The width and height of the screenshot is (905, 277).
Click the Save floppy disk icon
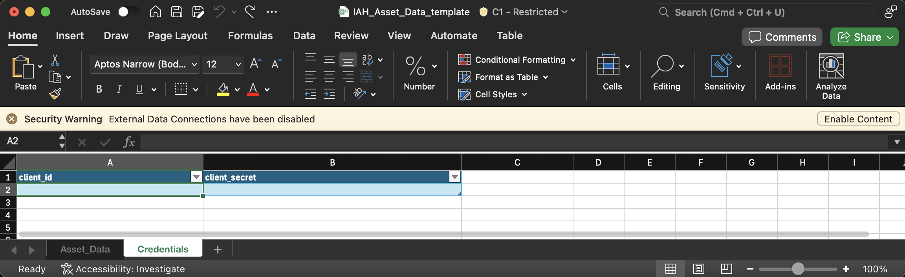[177, 12]
